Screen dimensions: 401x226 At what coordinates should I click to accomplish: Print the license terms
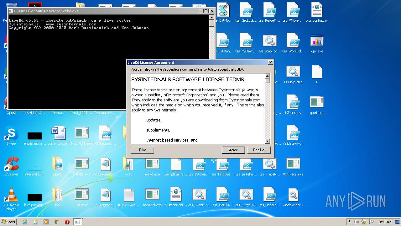point(142,150)
